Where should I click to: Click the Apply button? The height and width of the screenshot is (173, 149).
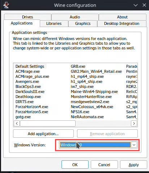133,165
